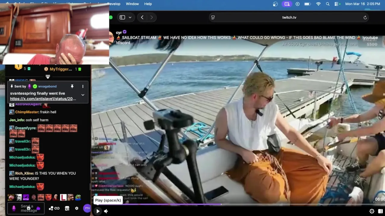Play the video with the play button
Screen dimensions: 385x216
[98, 211]
